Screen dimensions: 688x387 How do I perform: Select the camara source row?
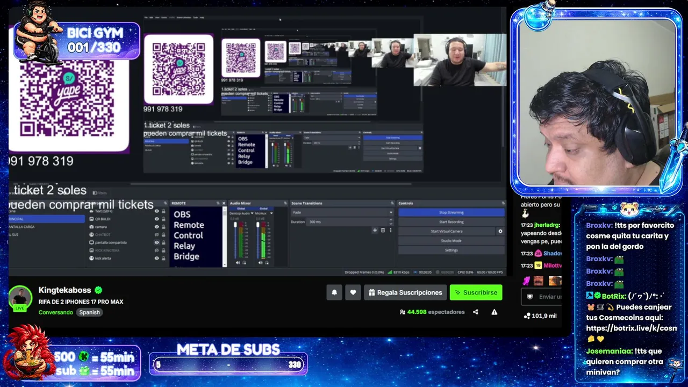tap(127, 227)
